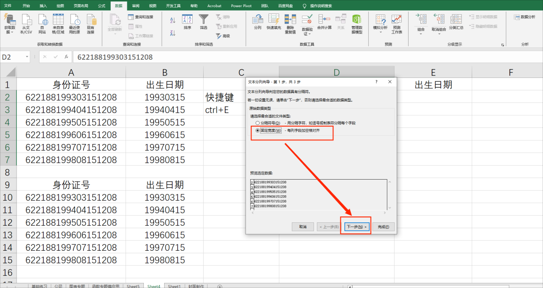Click 删除重复值 remove duplicates
Image resolution: width=543 pixels, height=288 pixels.
click(x=290, y=24)
